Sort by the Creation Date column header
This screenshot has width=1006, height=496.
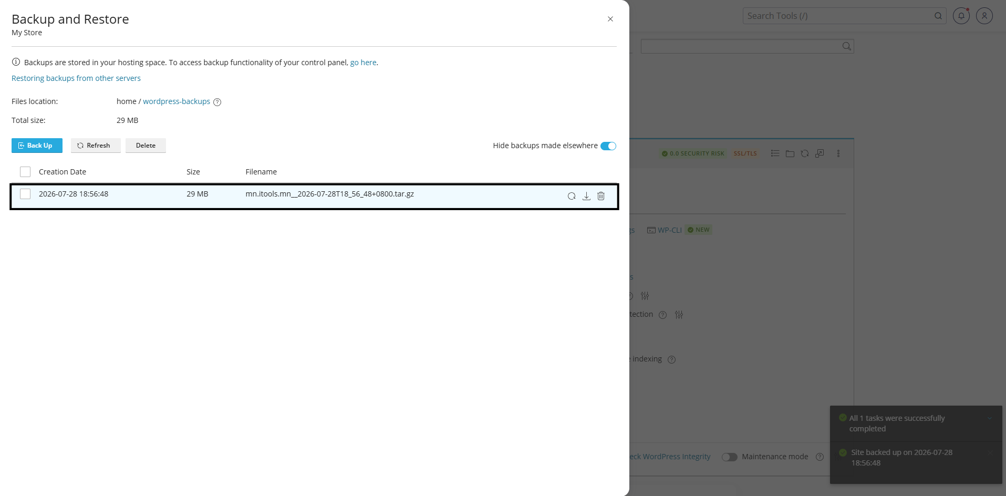point(63,172)
